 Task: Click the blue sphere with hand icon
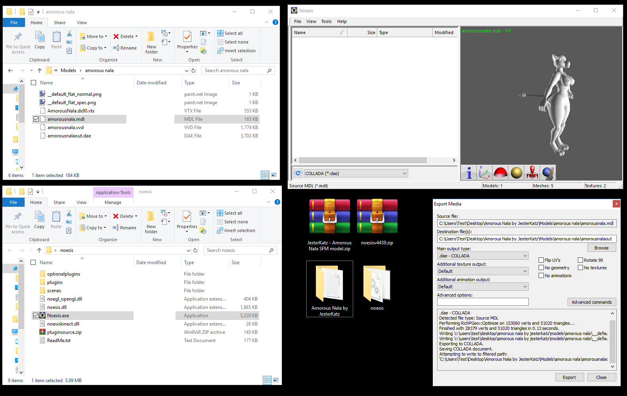point(548,173)
